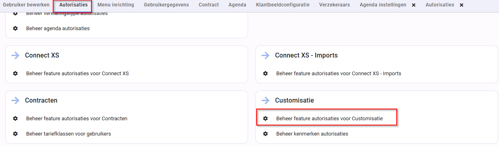Click gear icon beside Customisatie feature autorisaties
499x146 pixels.
click(265, 119)
